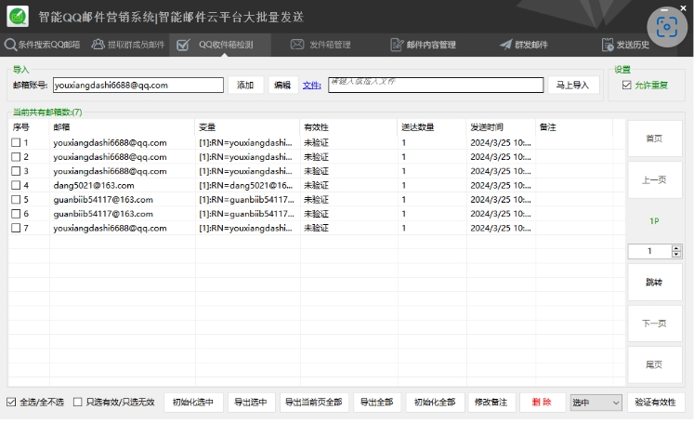
Task: Click the 序号 column header
Action: (x=28, y=127)
